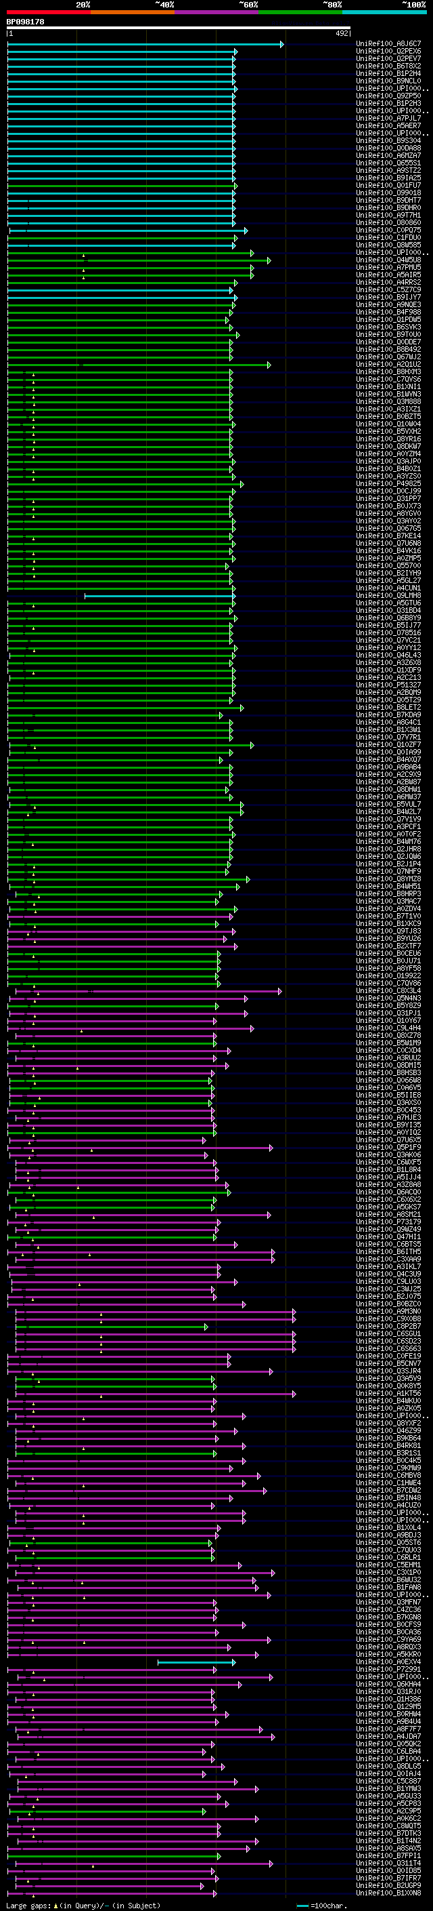Open hit UniRef100_C8X3L4
Image resolution: width=433 pixels, height=1911 pixels.
click(388, 991)
